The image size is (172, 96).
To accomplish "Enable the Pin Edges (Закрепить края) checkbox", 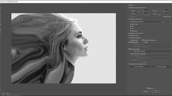I will (x=162, y=17).
